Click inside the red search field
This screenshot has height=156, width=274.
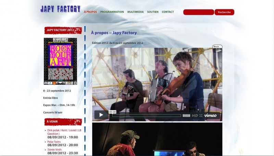(x=198, y=12)
